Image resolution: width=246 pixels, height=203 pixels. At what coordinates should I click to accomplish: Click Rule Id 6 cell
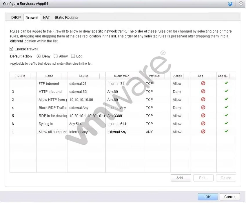point(13,124)
